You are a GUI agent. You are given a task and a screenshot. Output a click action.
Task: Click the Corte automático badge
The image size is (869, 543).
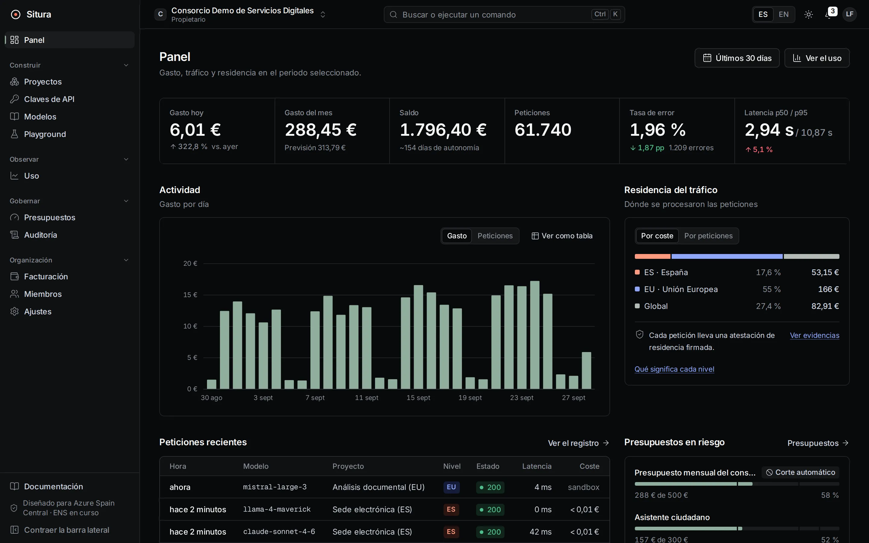click(x=801, y=472)
